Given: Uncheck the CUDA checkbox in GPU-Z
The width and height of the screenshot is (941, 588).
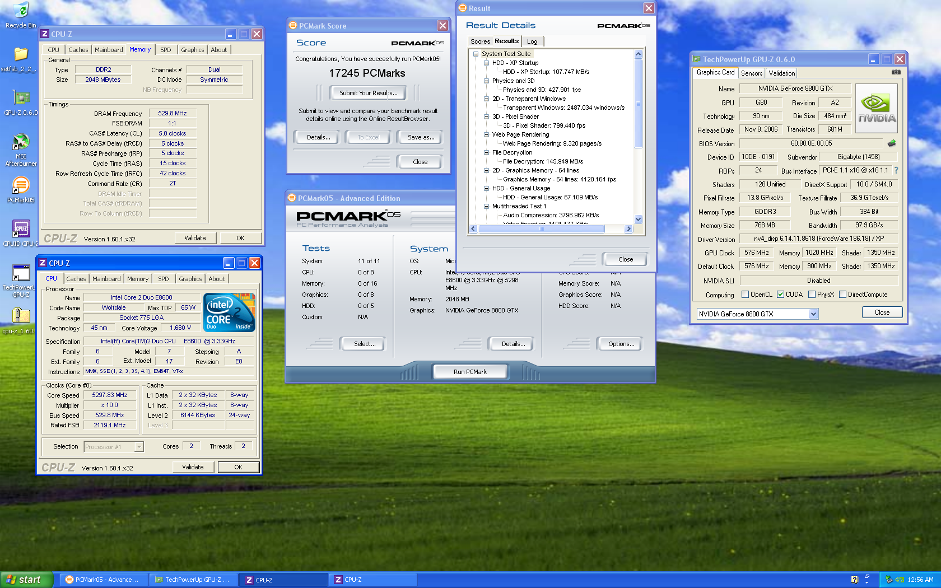Looking at the screenshot, I should pyautogui.click(x=780, y=295).
